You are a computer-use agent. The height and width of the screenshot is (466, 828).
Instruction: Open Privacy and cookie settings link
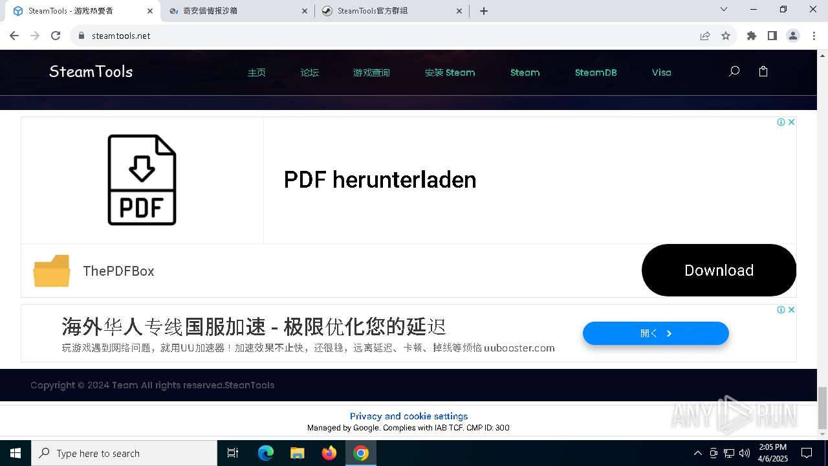(x=409, y=416)
